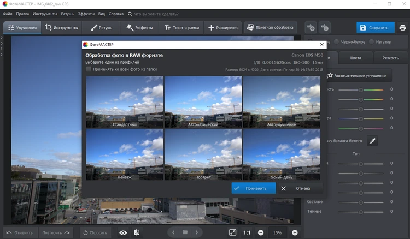Click the Применить button
This screenshot has height=239, width=410.
click(253, 188)
